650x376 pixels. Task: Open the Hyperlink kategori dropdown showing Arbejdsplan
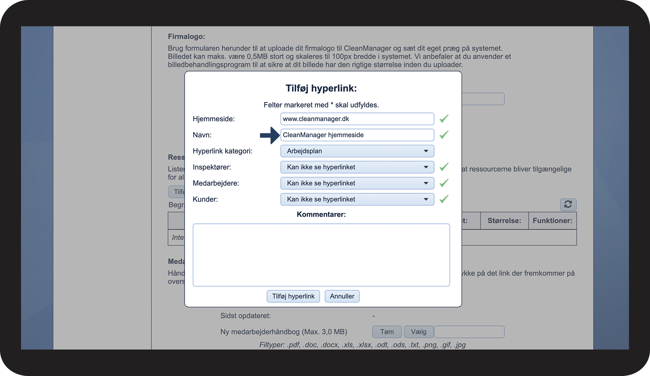pos(357,151)
